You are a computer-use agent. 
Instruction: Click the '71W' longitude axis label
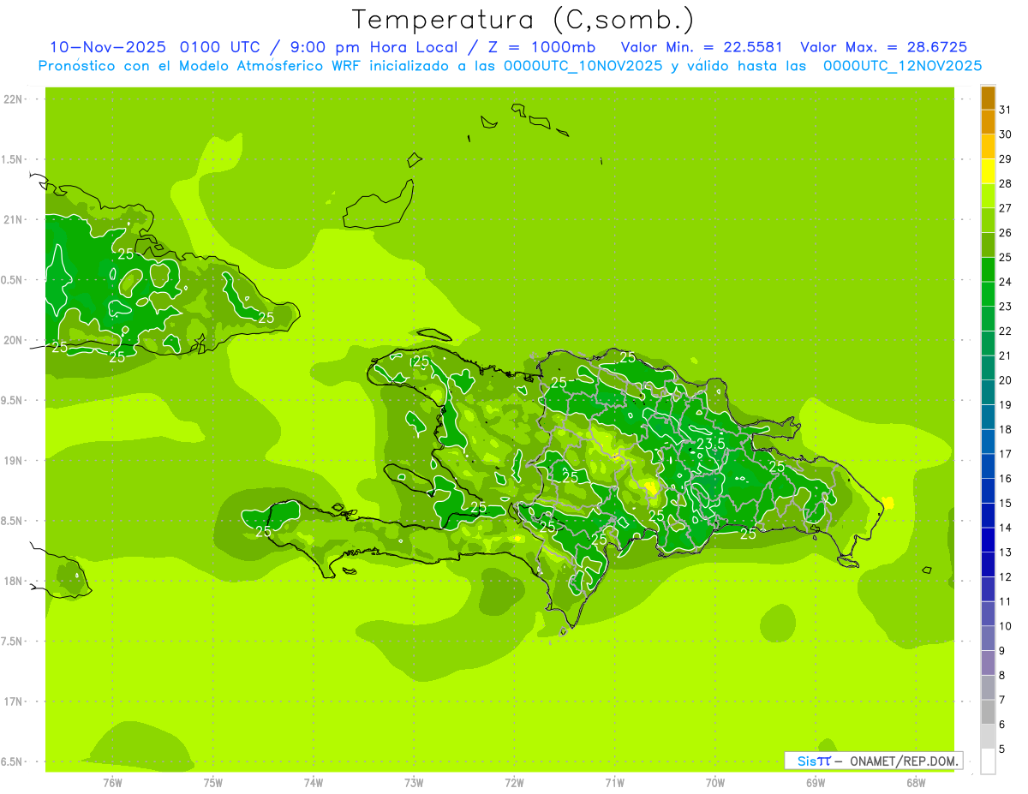(x=614, y=783)
